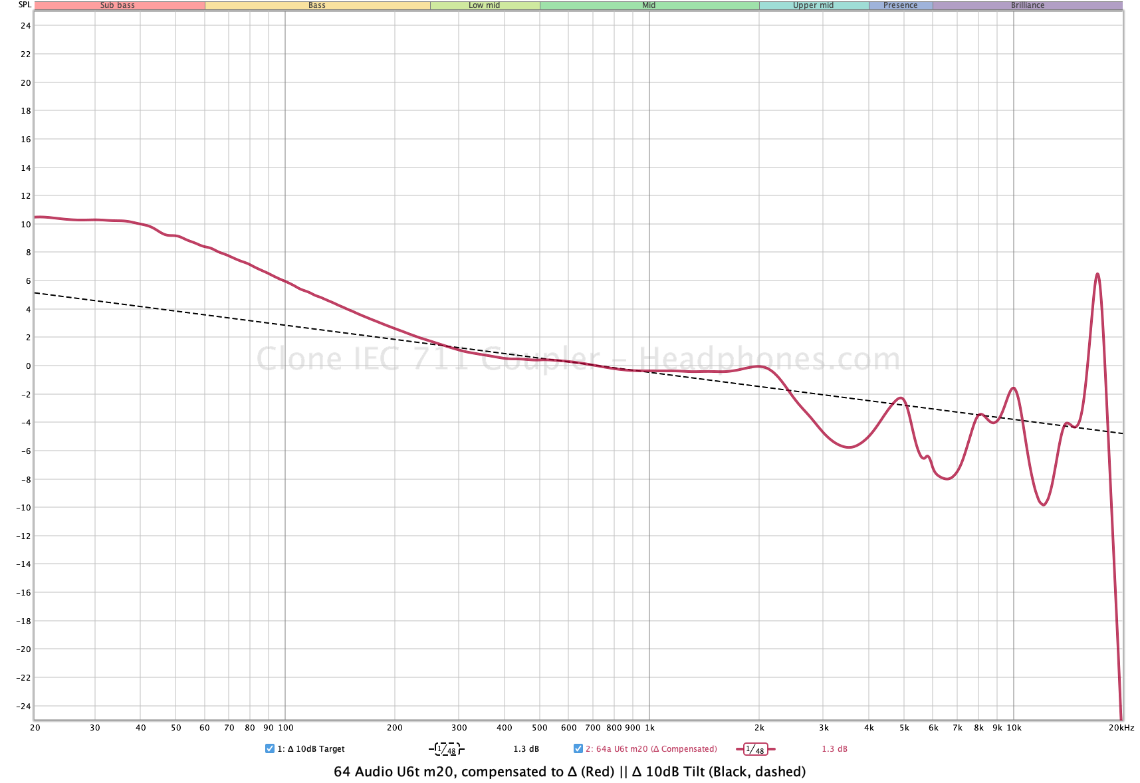Click the black 1.3 dB value
The height and width of the screenshot is (783, 1140).
pyautogui.click(x=526, y=749)
